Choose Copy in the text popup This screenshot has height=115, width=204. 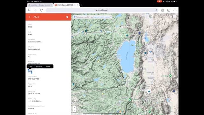pos(31,66)
